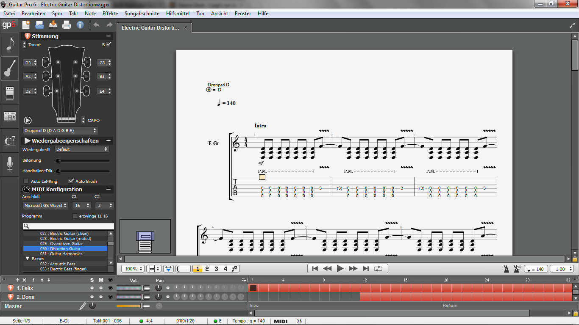This screenshot has height=325, width=579.
Task: Select 029 : Overdriven Guitar in the program list
Action: 66,244
